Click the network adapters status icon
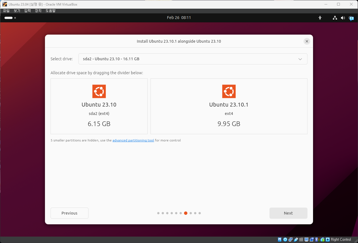This screenshot has height=243, width=358. click(x=290, y=240)
